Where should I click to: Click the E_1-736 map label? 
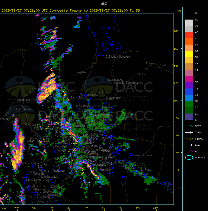[x=141, y=74]
